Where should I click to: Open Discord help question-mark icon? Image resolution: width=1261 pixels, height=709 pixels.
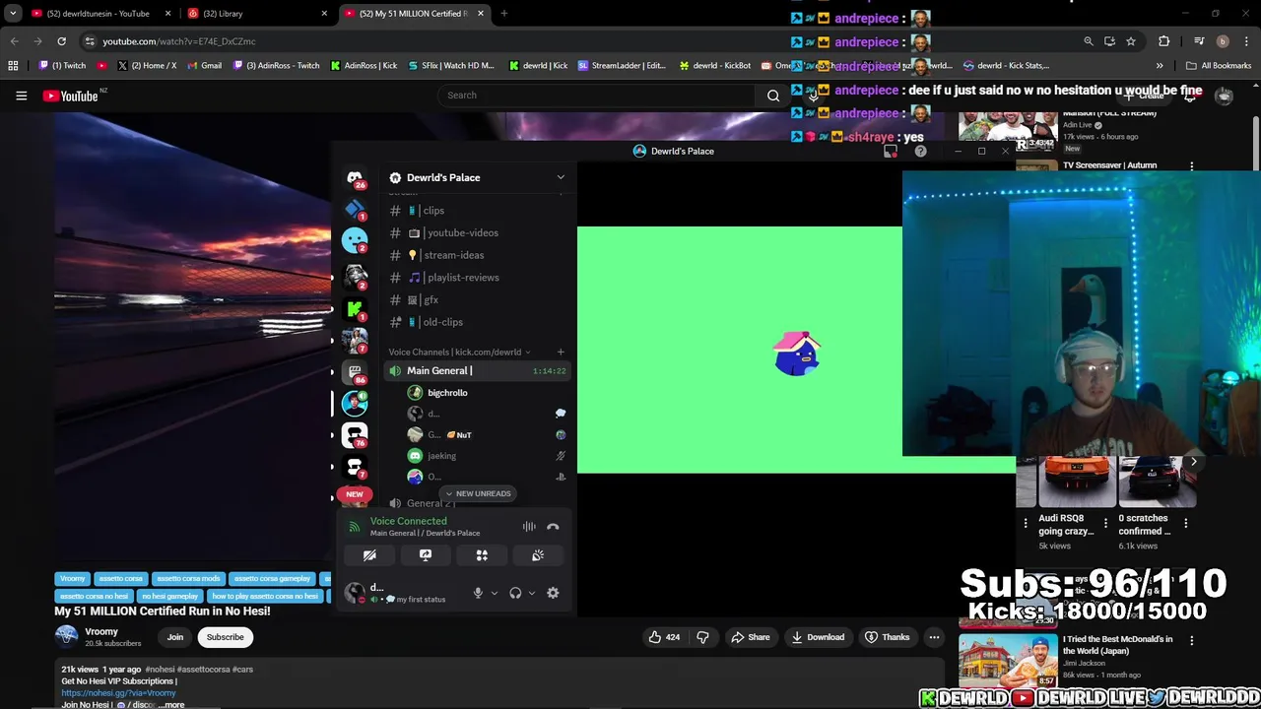(920, 152)
